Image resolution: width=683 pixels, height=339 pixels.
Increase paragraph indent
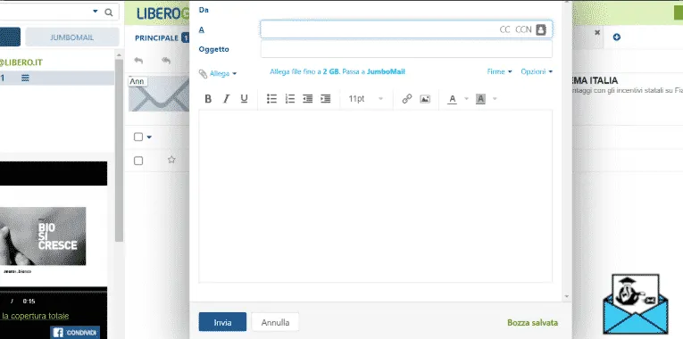click(x=325, y=99)
